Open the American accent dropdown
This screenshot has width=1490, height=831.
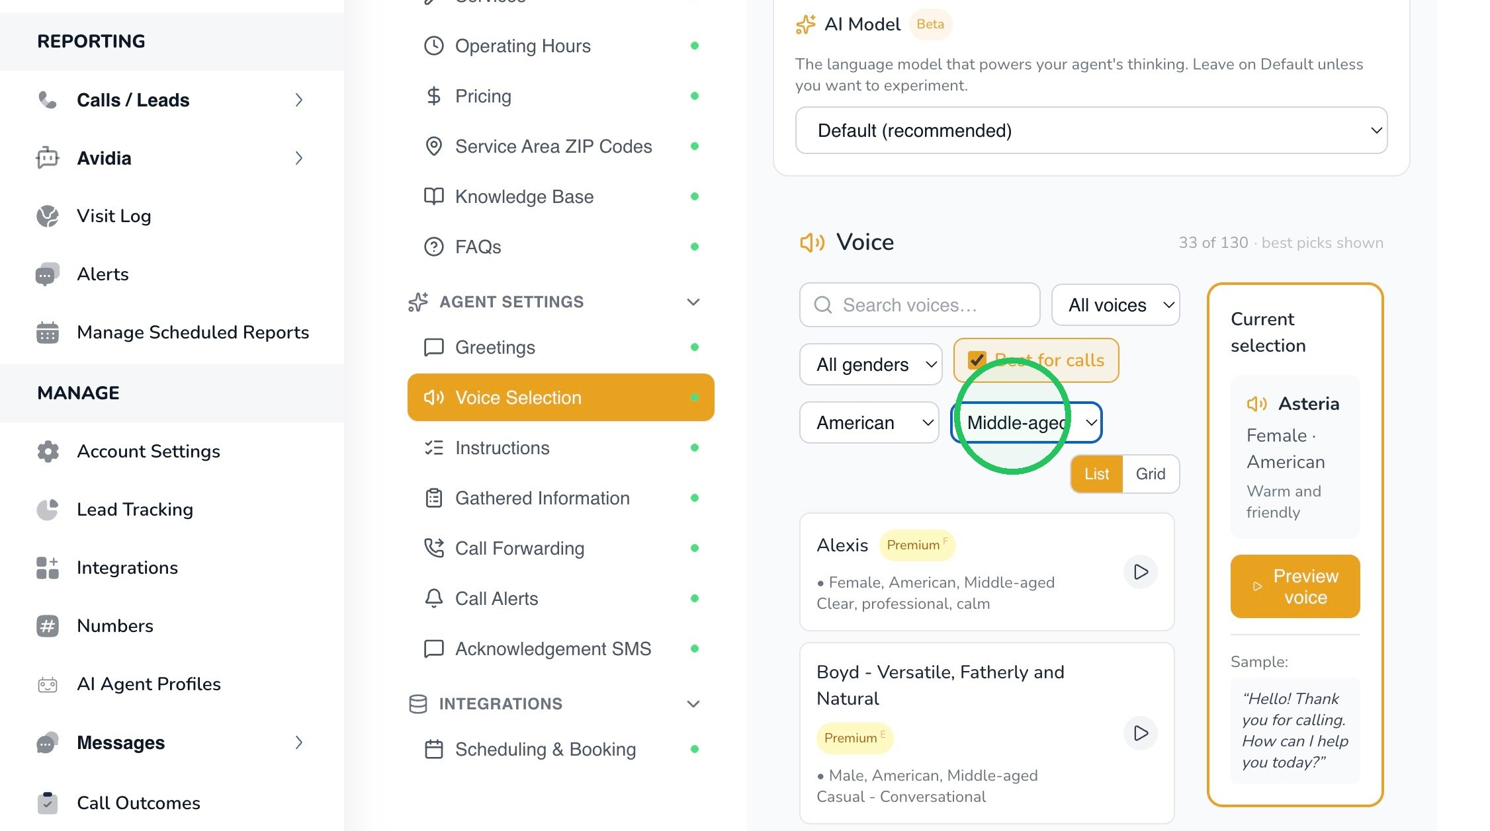[x=869, y=422]
